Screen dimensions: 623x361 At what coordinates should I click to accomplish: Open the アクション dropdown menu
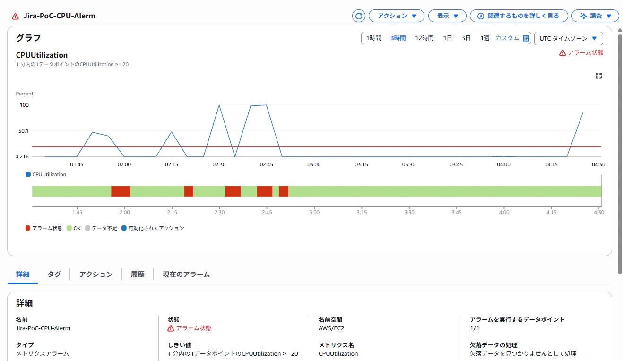397,16
